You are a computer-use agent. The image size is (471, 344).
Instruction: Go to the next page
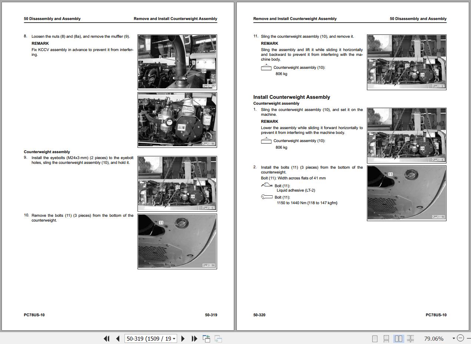coord(183,338)
